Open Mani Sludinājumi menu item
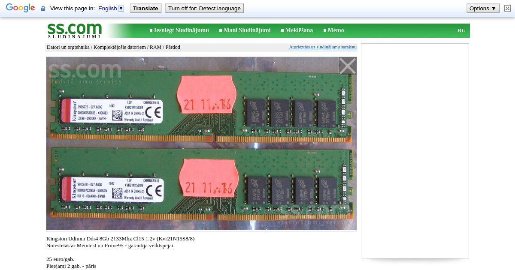 [245, 30]
